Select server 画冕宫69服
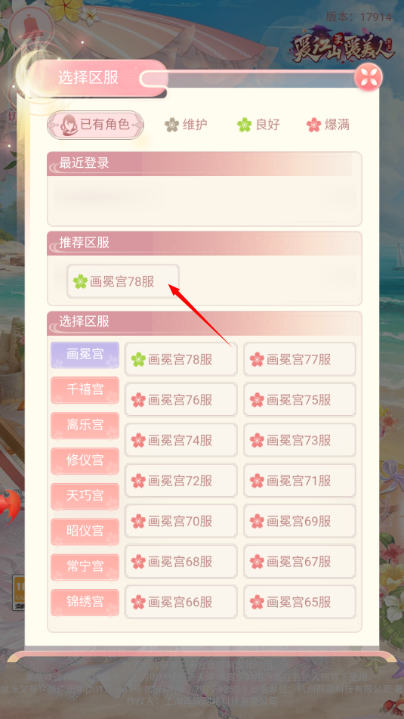The image size is (404, 719). coord(300,521)
